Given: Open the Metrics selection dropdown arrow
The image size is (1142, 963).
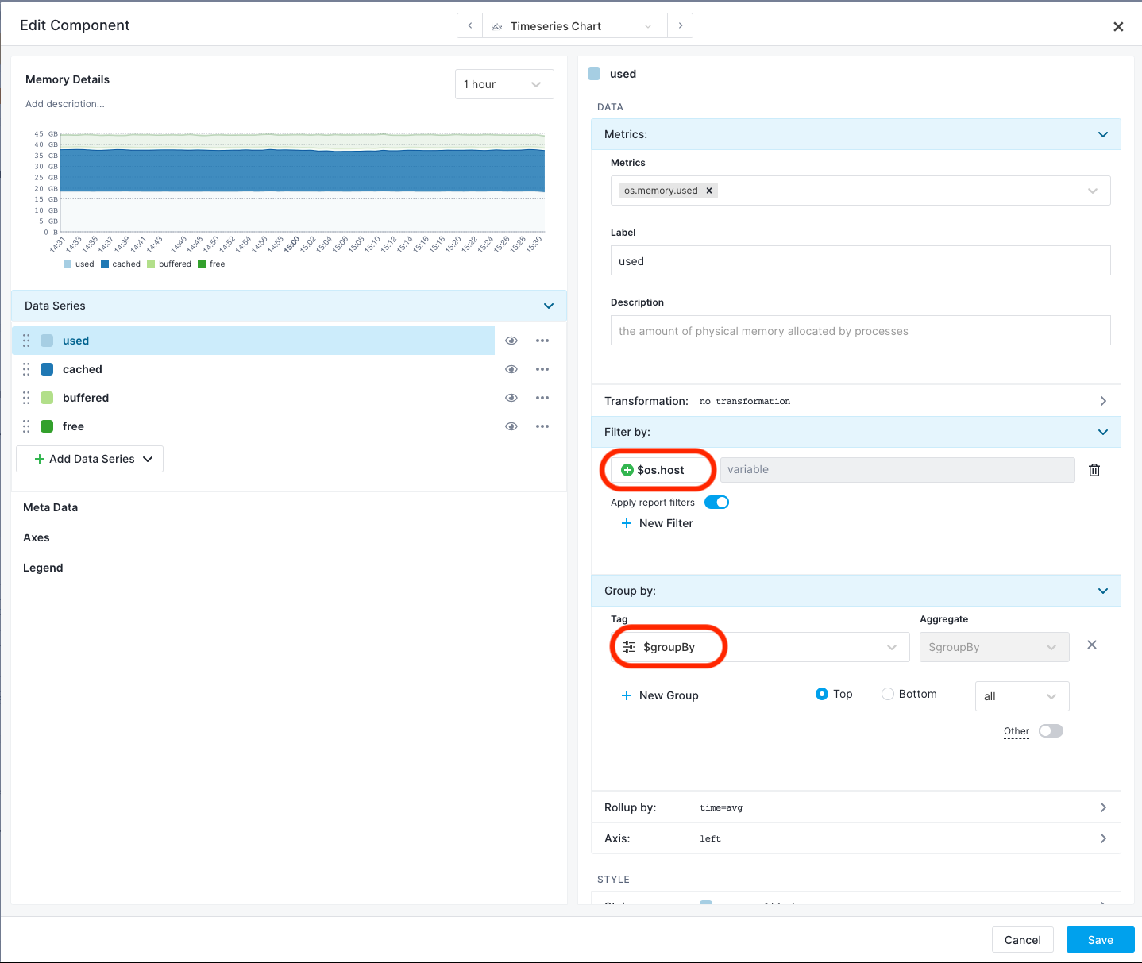Looking at the screenshot, I should 1093,191.
